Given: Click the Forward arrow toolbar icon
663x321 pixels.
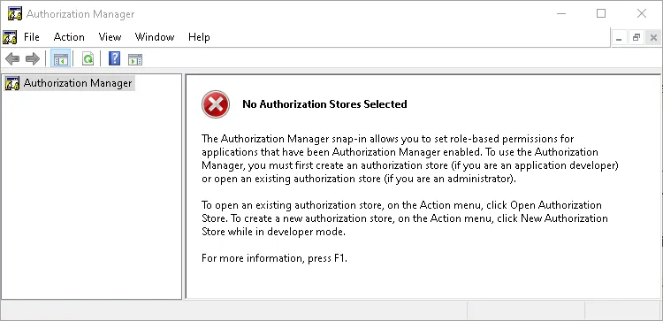Looking at the screenshot, I should (x=33, y=58).
